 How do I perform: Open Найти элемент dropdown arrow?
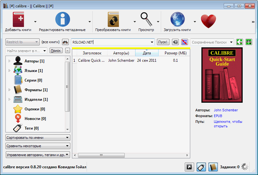(44, 51)
